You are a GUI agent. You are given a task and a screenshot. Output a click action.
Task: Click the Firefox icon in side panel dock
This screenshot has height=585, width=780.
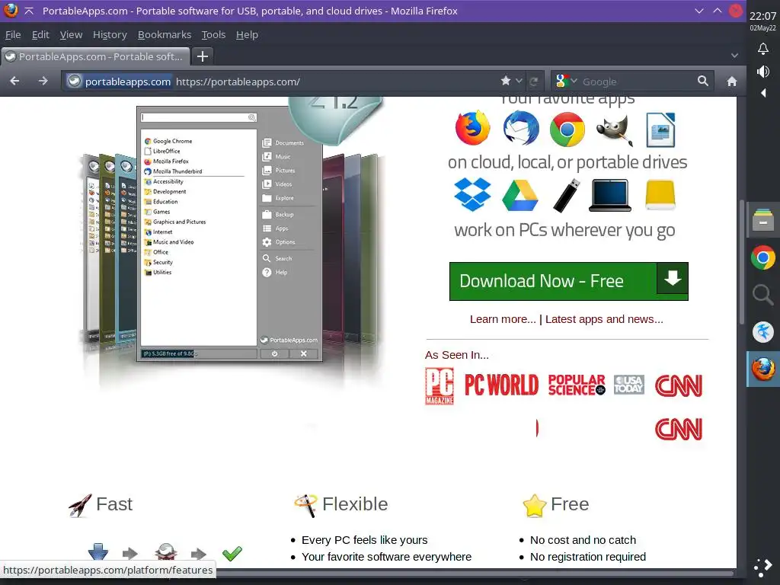pos(763,369)
